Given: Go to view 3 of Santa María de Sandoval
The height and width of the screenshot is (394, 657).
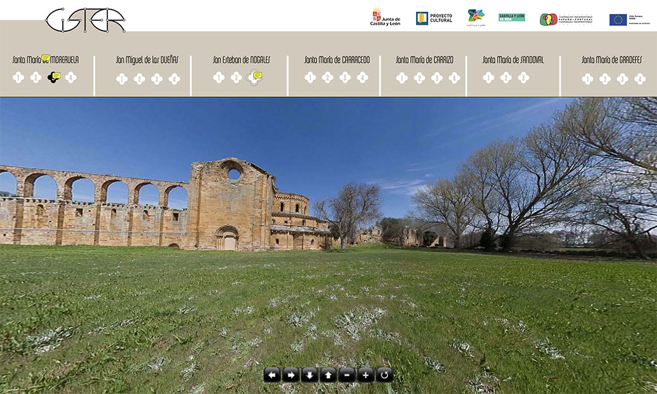Looking at the screenshot, I should 523,78.
